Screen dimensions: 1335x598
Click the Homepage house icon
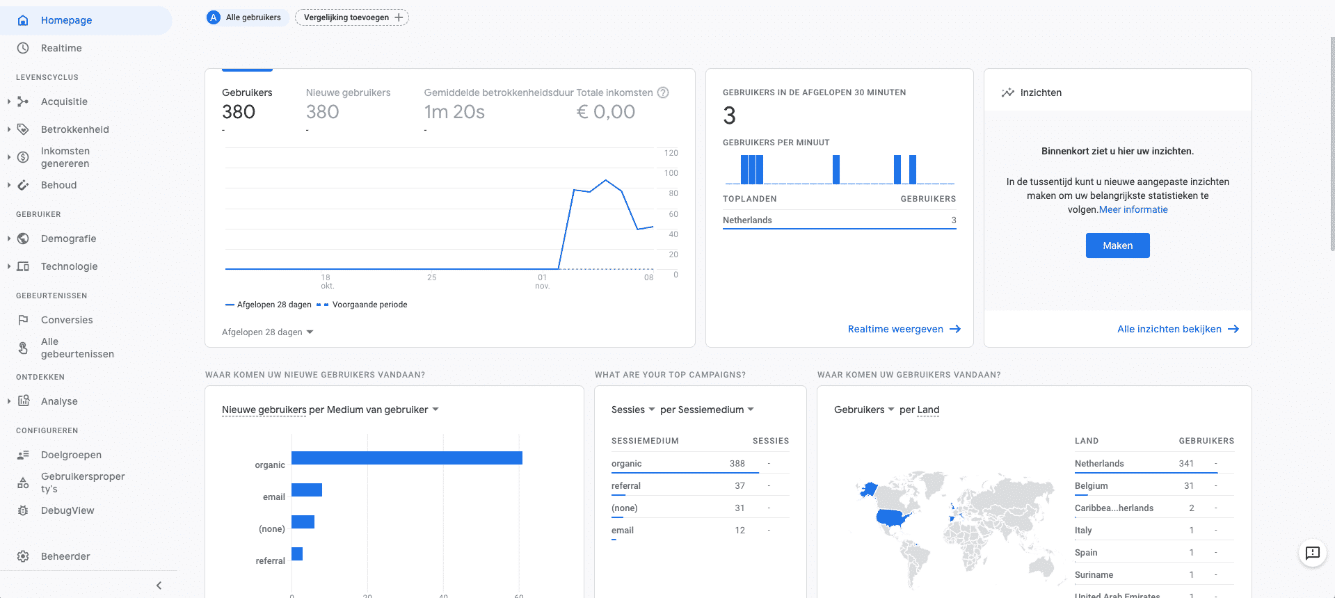click(x=23, y=20)
